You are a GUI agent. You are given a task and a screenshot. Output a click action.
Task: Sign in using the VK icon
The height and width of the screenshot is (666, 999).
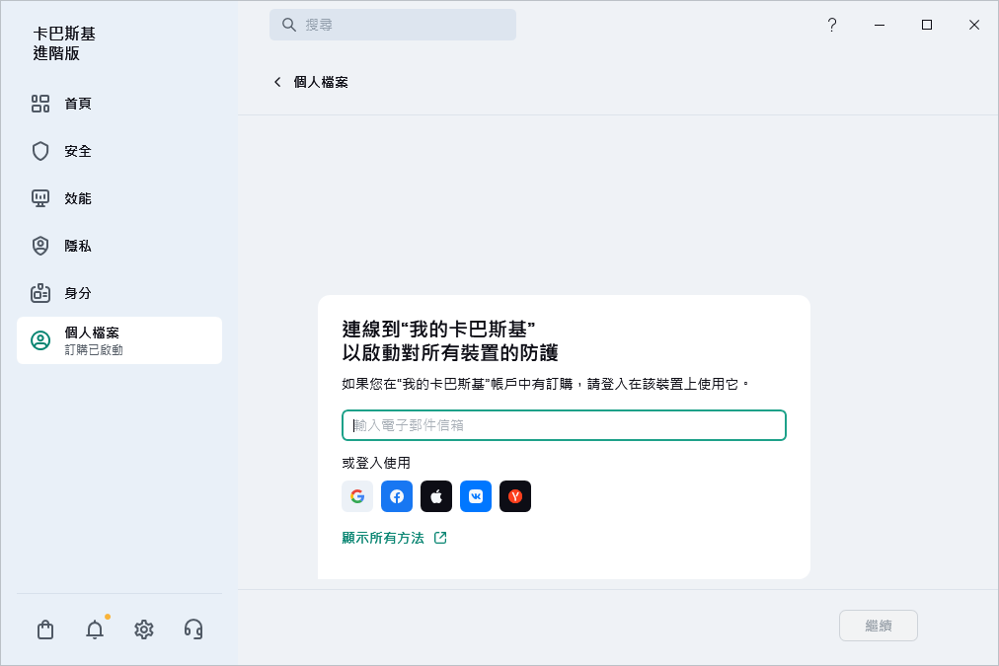[x=475, y=496]
